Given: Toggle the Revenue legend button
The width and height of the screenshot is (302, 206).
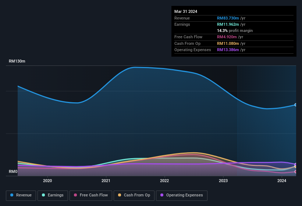Looking at the screenshot, I should (x=21, y=195).
